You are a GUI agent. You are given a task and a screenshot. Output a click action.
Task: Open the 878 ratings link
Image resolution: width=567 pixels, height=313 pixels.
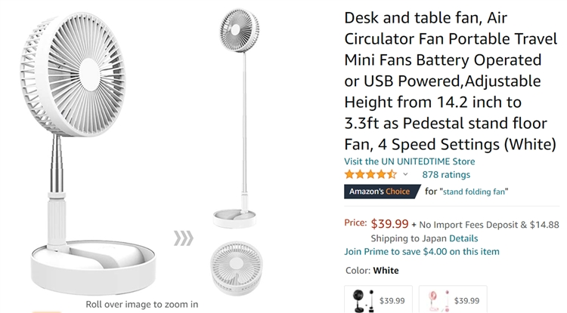coord(445,174)
